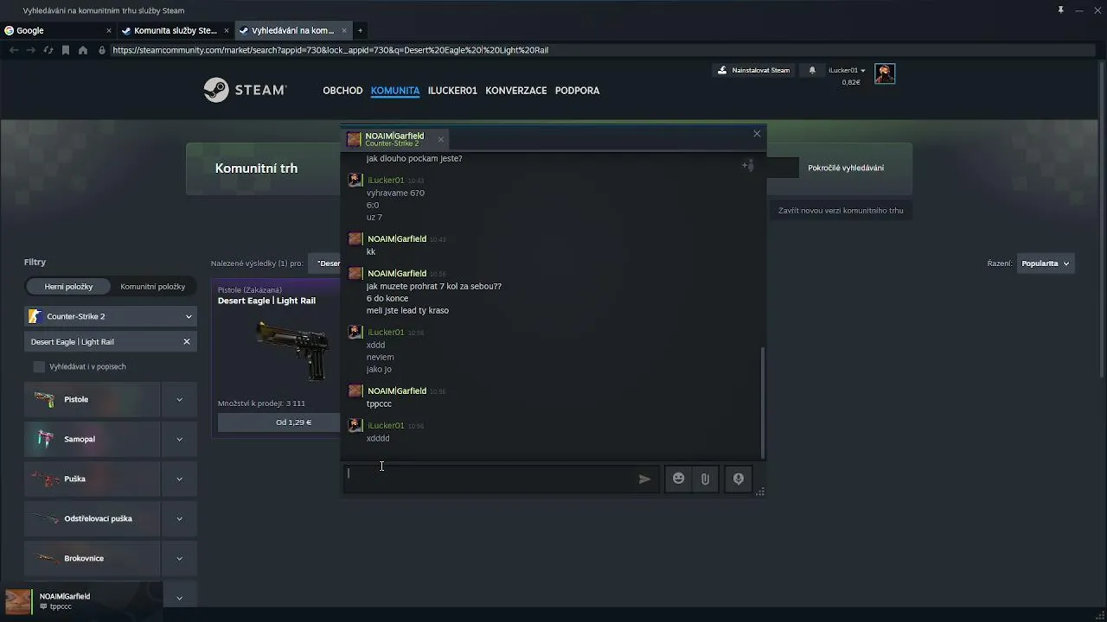Click the Komunitní trh heading
Image resolution: width=1107 pixels, height=622 pixels.
click(x=256, y=168)
